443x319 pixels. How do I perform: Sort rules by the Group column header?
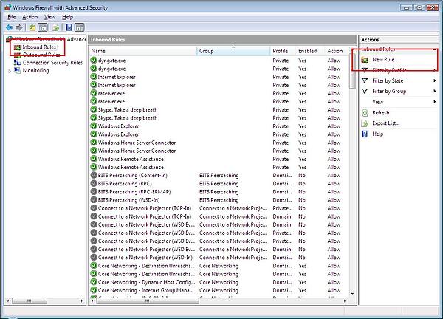(x=233, y=51)
